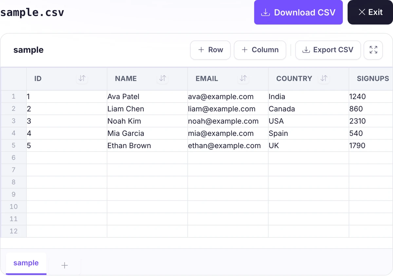
Task: Select signups cell 2310
Action: pyautogui.click(x=371, y=121)
